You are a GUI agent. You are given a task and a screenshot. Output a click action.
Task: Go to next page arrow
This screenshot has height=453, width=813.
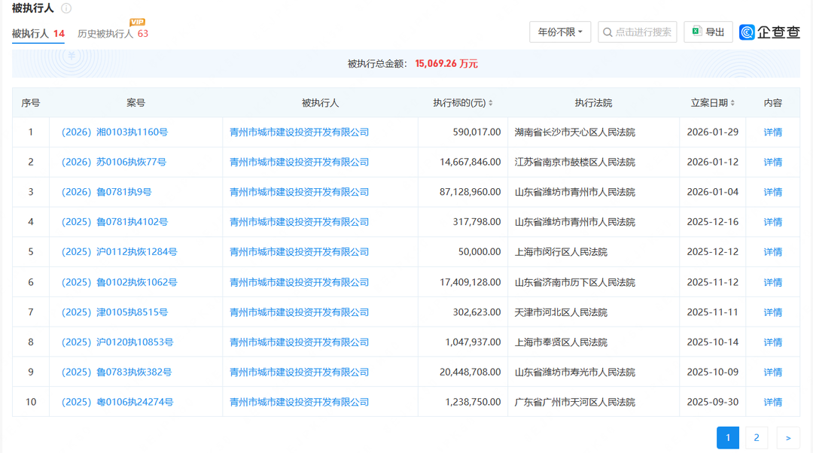[788, 438]
